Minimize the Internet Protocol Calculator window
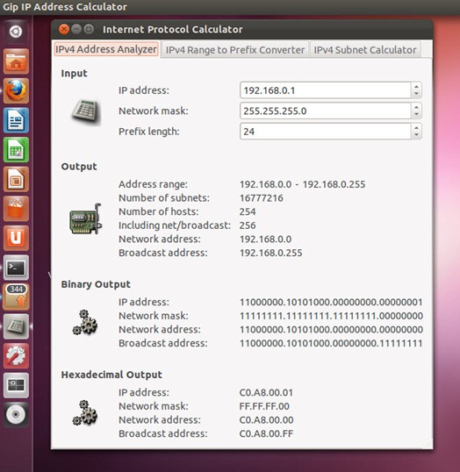The image size is (460, 472). 76,29
